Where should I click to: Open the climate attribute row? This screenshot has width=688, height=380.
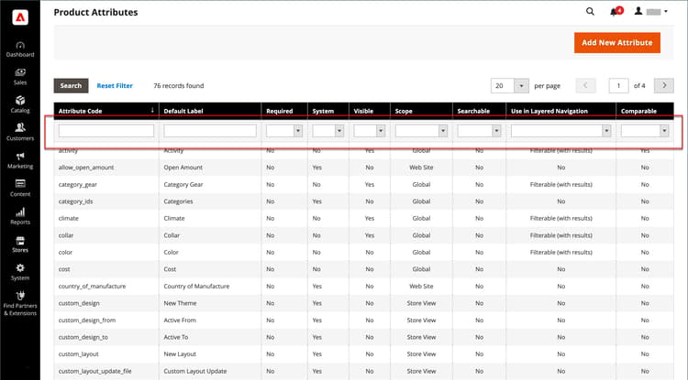364,218
